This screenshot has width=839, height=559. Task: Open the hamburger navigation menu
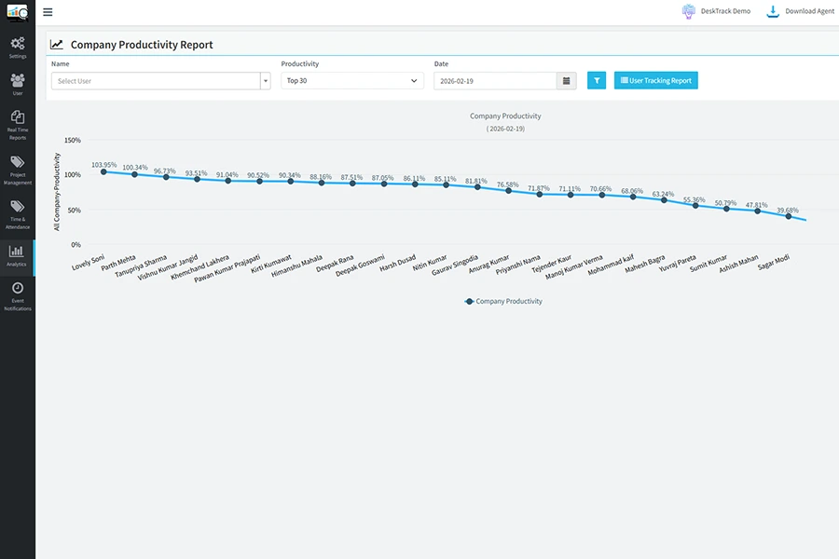coord(47,12)
